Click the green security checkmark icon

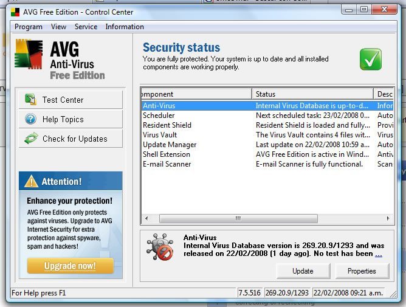pos(371,59)
